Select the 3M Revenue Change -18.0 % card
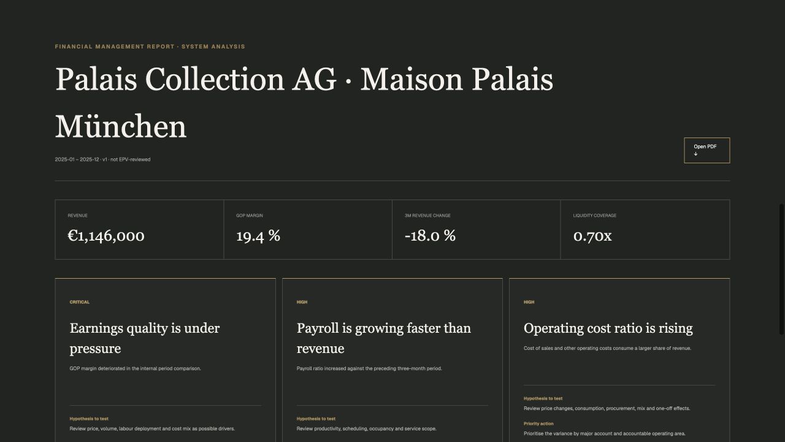This screenshot has height=442, width=785. pyautogui.click(x=477, y=230)
